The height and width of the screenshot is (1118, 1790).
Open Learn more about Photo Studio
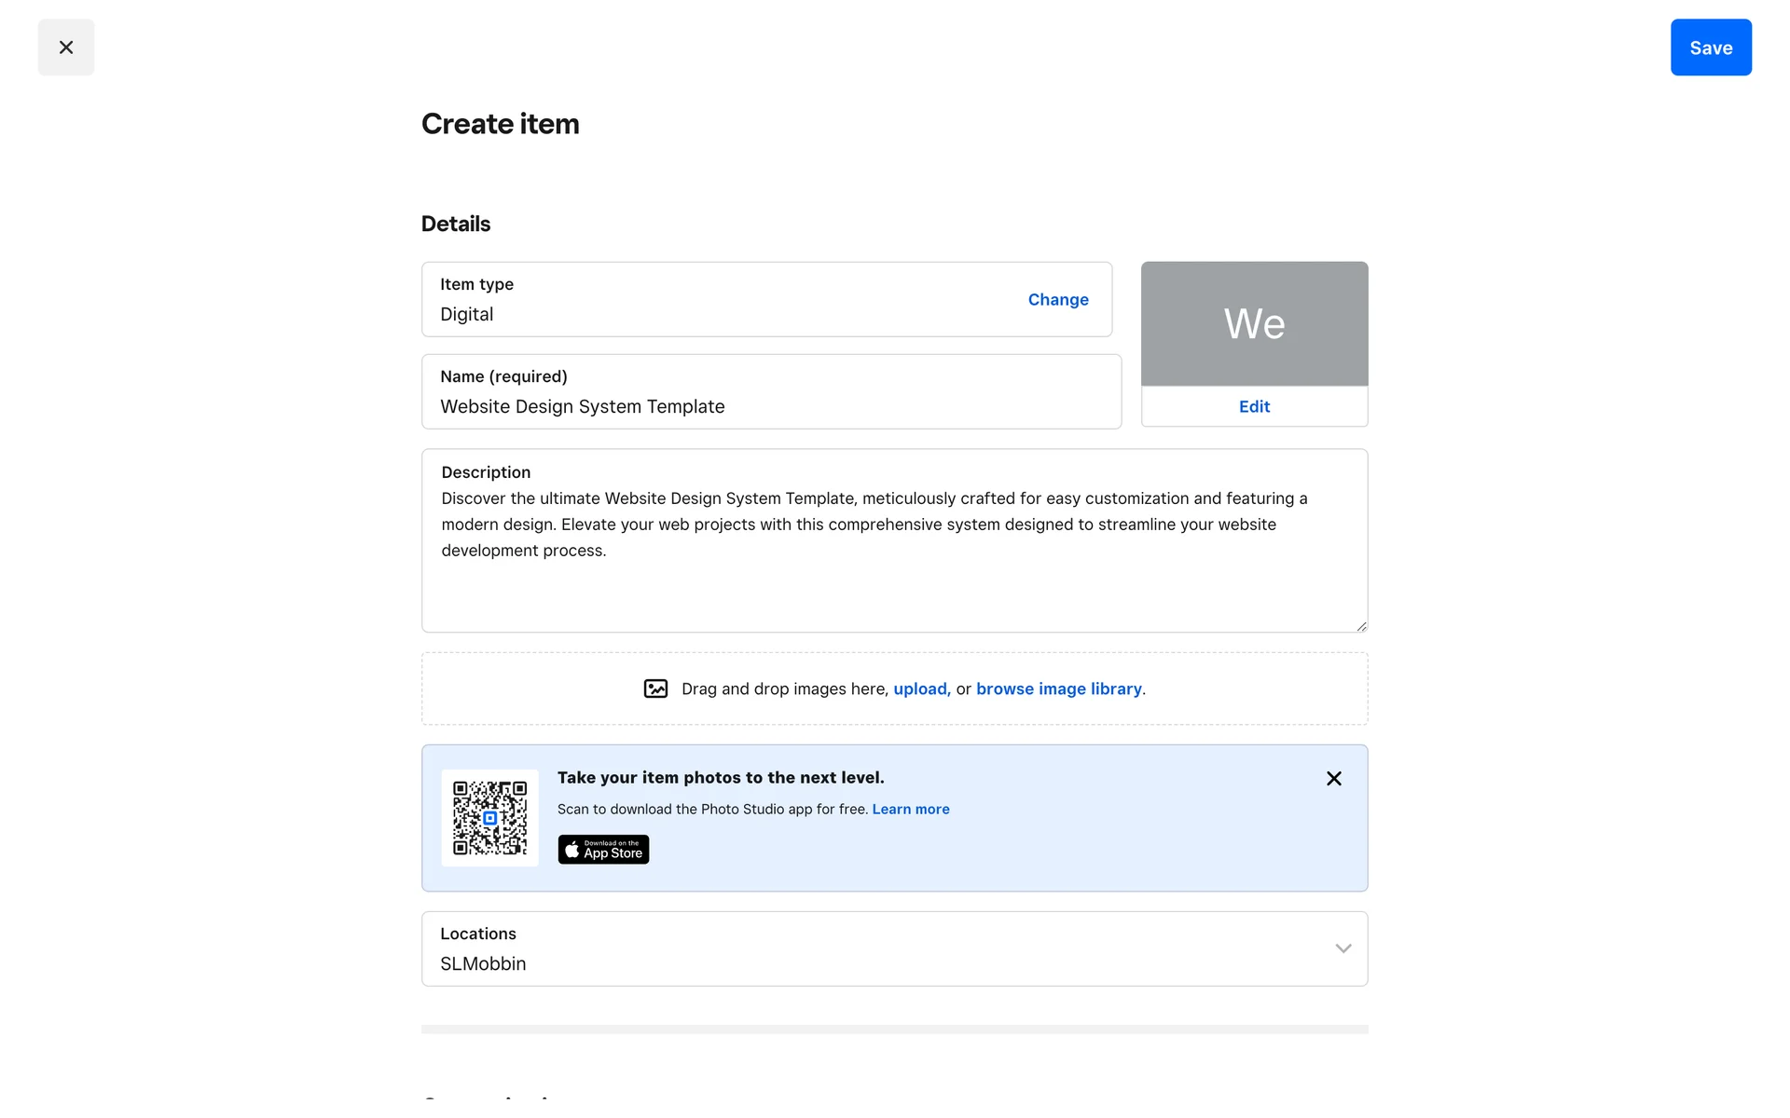[x=910, y=809]
